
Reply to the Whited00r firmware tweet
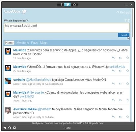click(x=113, y=71)
